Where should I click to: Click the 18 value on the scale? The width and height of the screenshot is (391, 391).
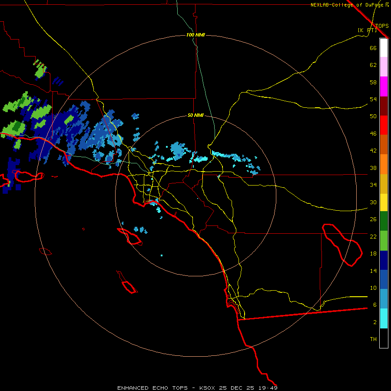point(373,254)
